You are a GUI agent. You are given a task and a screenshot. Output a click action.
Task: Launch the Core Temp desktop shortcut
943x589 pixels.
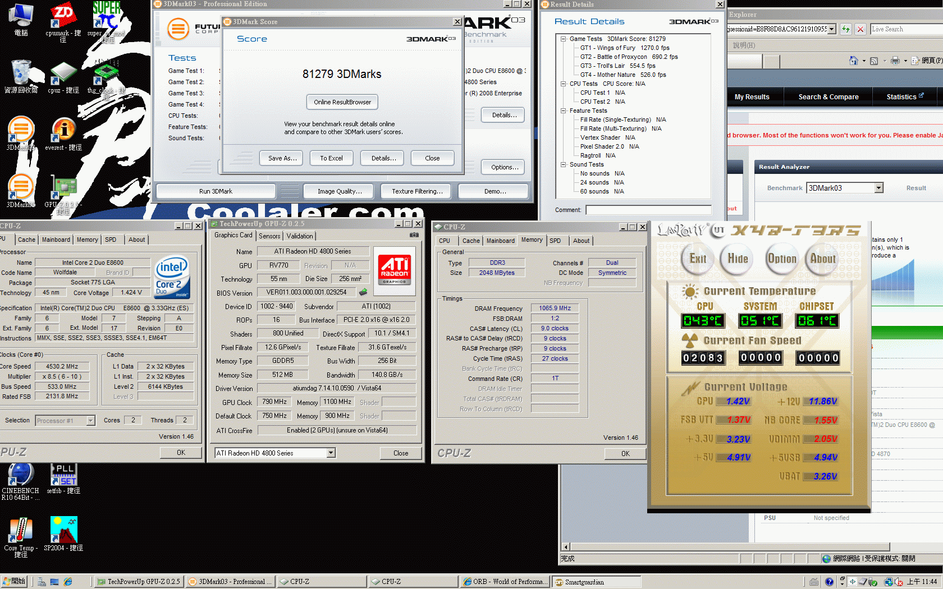[21, 537]
